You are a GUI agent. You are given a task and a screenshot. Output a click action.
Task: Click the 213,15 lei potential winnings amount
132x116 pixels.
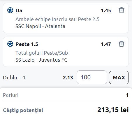click(x=113, y=110)
